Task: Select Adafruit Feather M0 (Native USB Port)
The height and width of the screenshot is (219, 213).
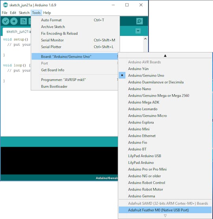Action: [x=165, y=210]
